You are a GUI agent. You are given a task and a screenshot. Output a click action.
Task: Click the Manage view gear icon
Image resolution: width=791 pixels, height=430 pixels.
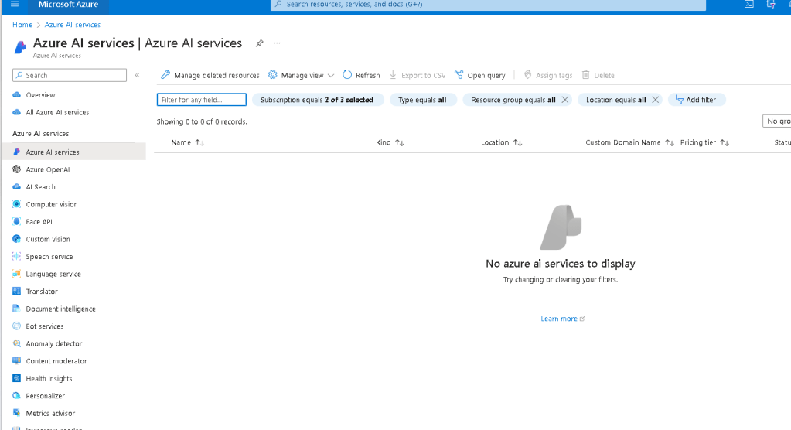pyautogui.click(x=272, y=75)
